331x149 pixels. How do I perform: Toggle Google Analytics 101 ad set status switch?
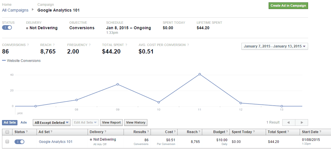(x=19, y=142)
